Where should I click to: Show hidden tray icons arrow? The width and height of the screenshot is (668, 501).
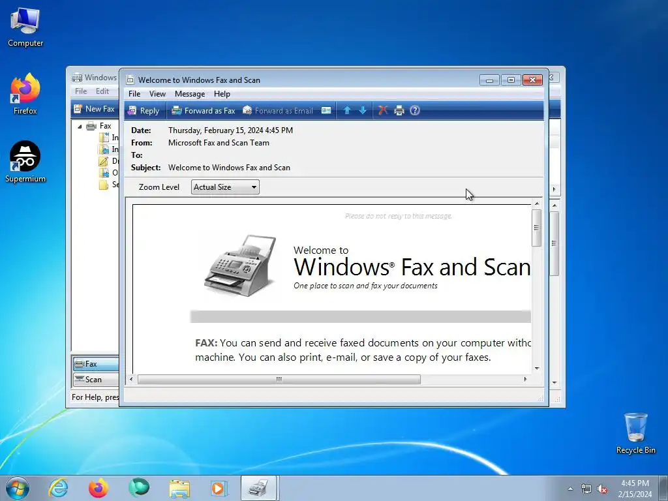click(570, 489)
